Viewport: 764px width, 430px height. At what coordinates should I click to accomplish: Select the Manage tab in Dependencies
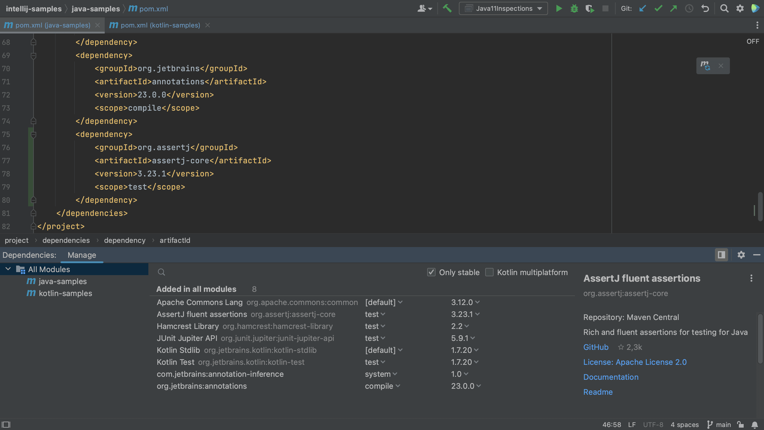click(x=82, y=255)
